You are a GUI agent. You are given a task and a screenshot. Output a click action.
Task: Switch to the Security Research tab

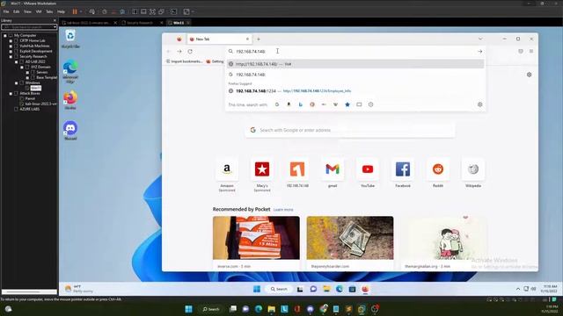(140, 23)
